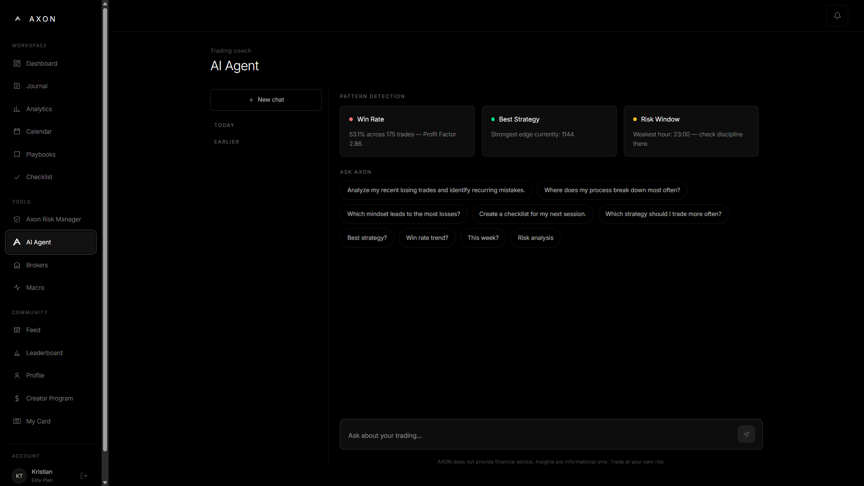Go to Brokers page
Image resolution: width=864 pixels, height=486 pixels.
click(51, 265)
